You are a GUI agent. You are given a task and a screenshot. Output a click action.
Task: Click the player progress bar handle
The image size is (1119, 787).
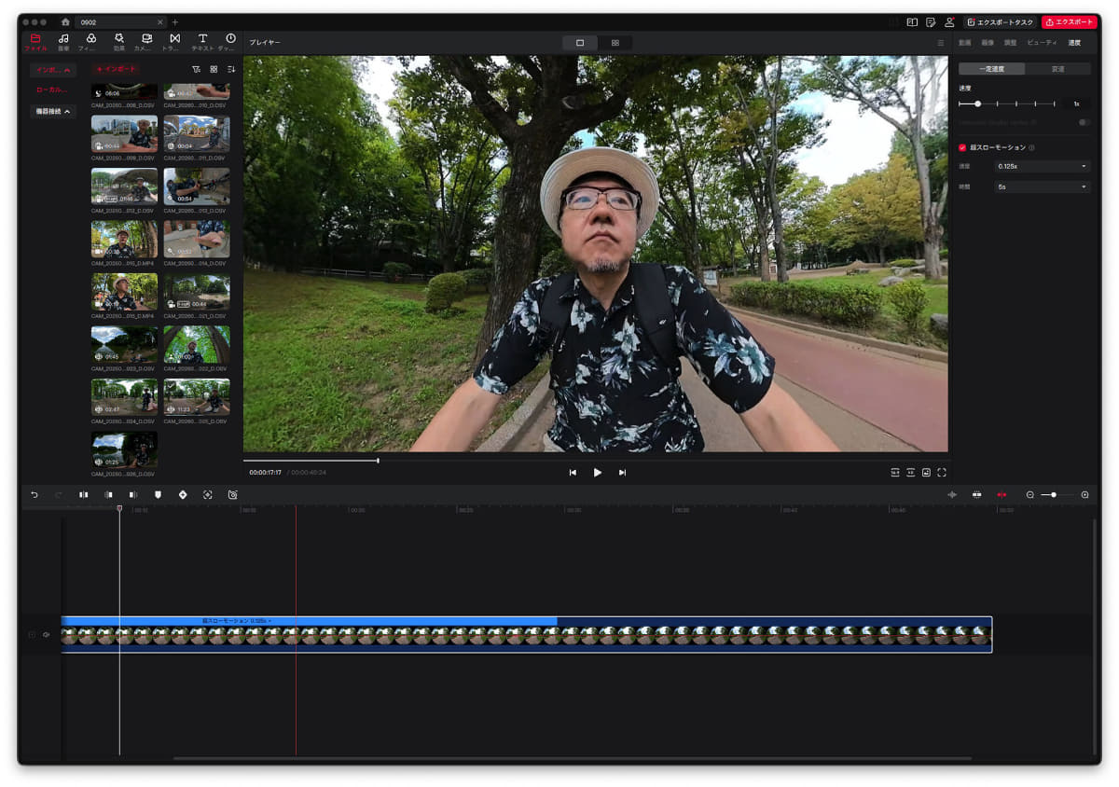pyautogui.click(x=378, y=460)
